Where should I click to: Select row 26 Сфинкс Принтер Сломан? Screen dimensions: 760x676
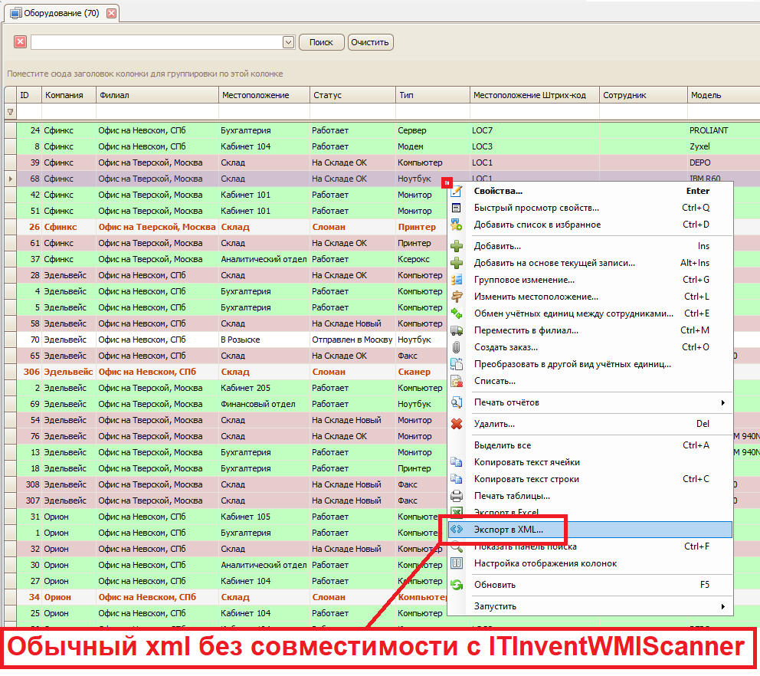231,227
